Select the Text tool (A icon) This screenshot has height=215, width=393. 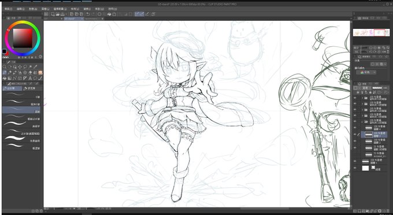pyautogui.click(x=30, y=79)
